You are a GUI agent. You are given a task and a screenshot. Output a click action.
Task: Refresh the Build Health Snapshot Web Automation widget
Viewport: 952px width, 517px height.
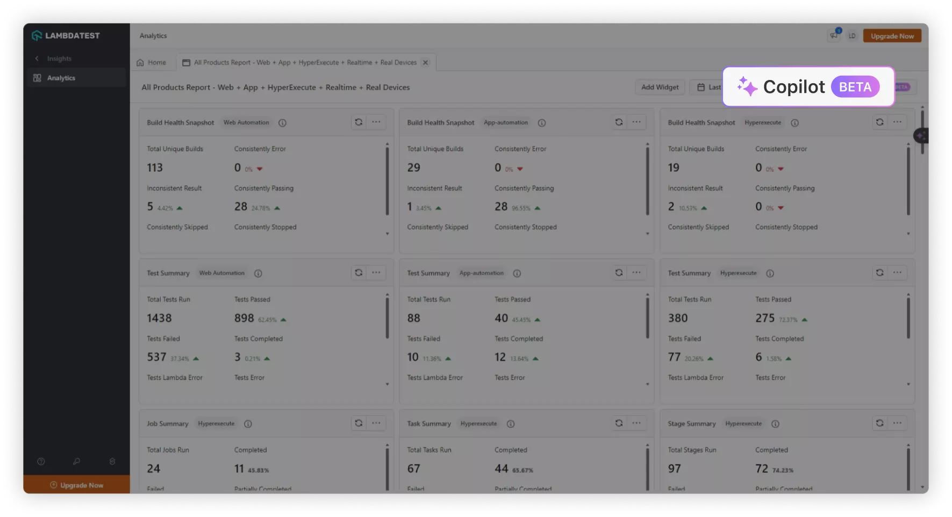point(359,122)
